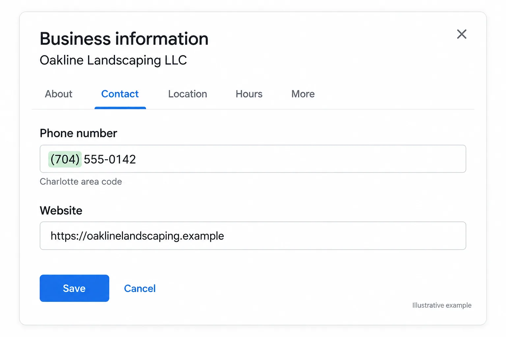Click the "Website" label

pos(61,211)
